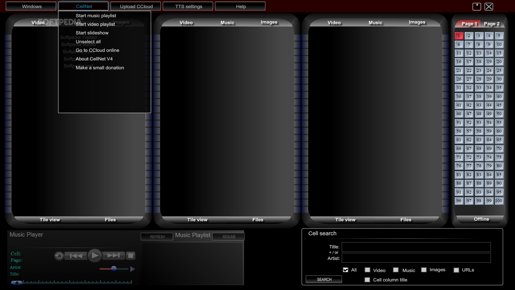Viewport: 515px width, 290px height.
Task: Click the volume speaker icon
Action: click(x=132, y=269)
